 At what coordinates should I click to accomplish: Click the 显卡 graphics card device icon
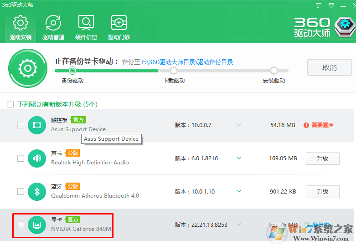[37, 225]
